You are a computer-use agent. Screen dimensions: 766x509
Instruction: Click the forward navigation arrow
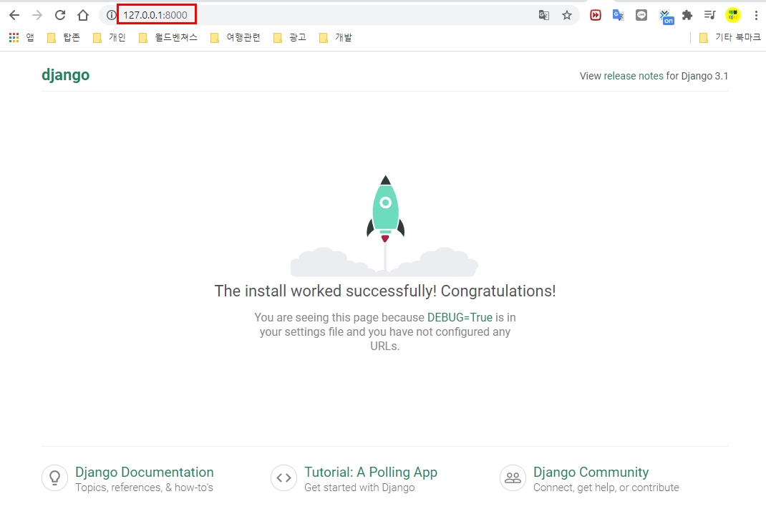click(37, 15)
